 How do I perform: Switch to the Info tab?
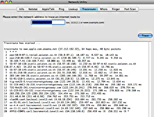(x=21, y=9)
